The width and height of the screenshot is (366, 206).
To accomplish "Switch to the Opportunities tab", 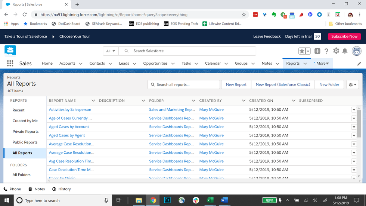I will (155, 64).
